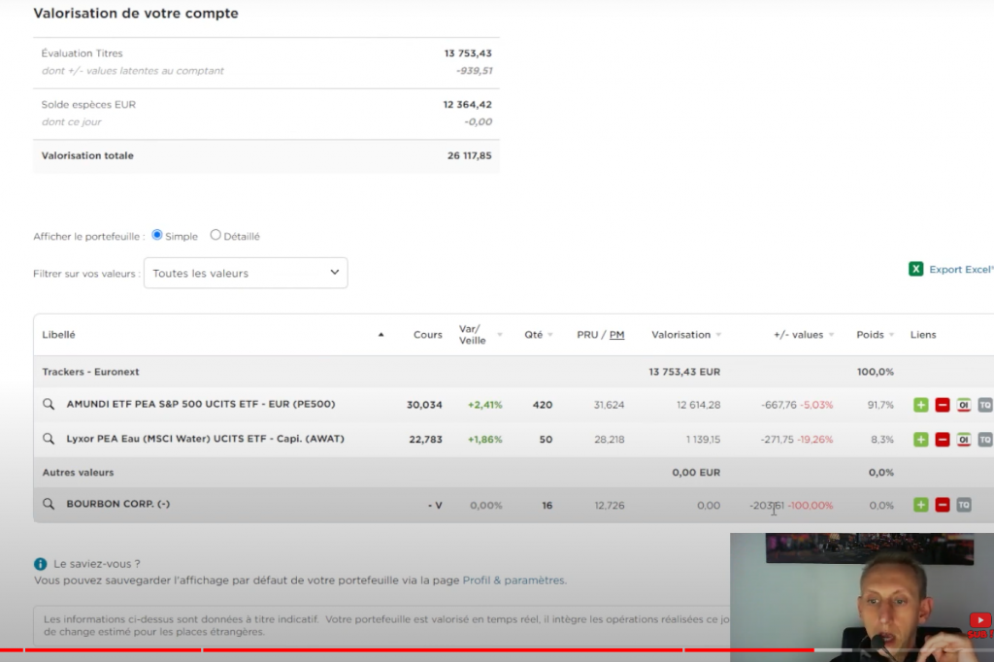This screenshot has height=662, width=994.
Task: Switch price column to PM
Action: click(616, 335)
